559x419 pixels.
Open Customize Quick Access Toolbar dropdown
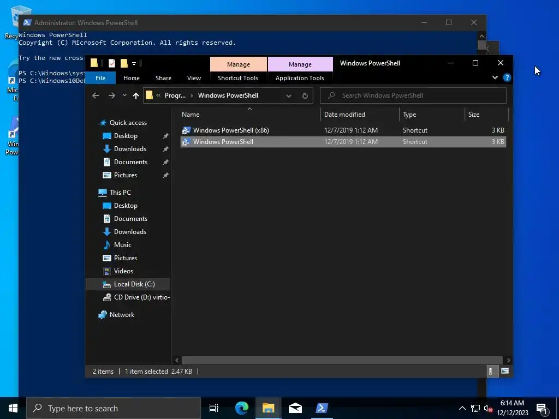coord(134,64)
